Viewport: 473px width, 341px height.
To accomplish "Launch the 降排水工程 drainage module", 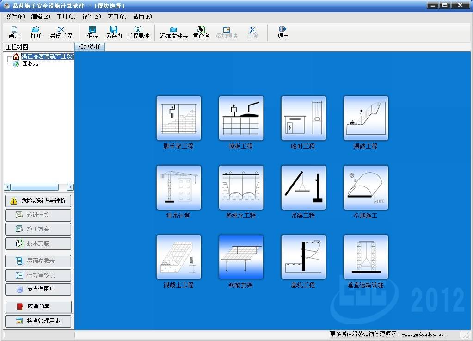I will [x=241, y=188].
